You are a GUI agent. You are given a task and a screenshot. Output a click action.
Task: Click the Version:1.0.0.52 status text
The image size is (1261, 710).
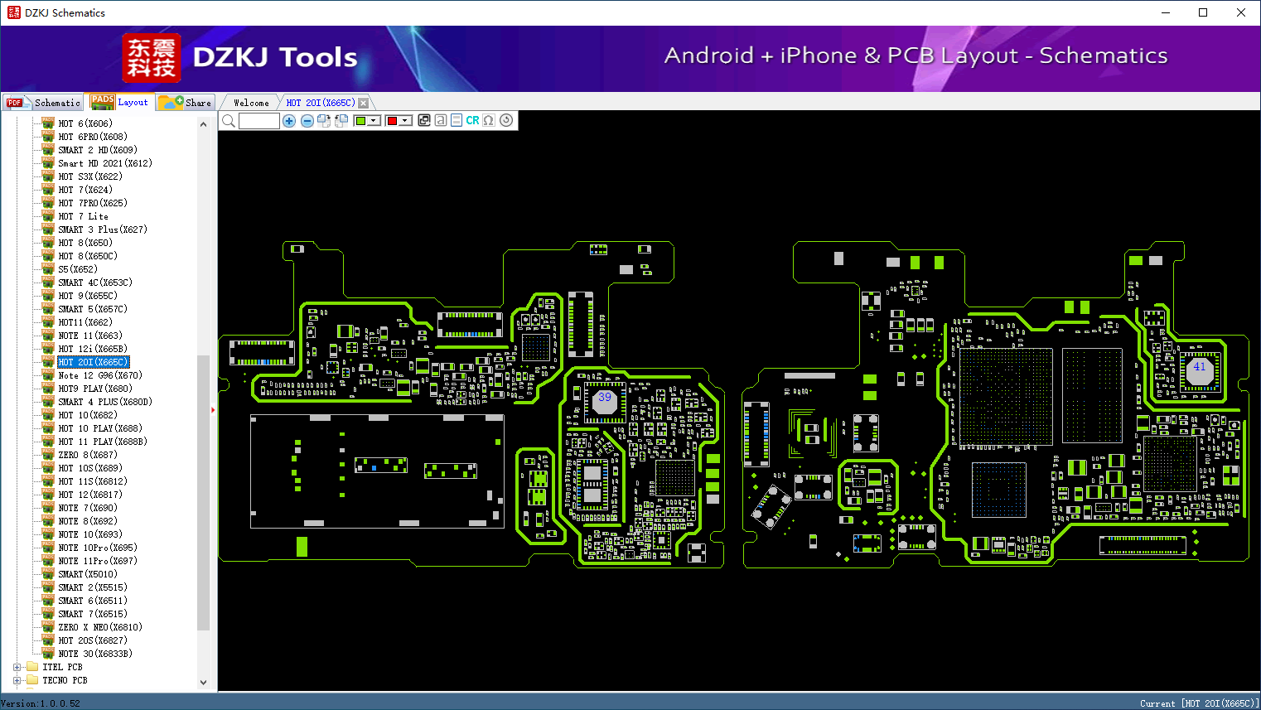pos(41,703)
